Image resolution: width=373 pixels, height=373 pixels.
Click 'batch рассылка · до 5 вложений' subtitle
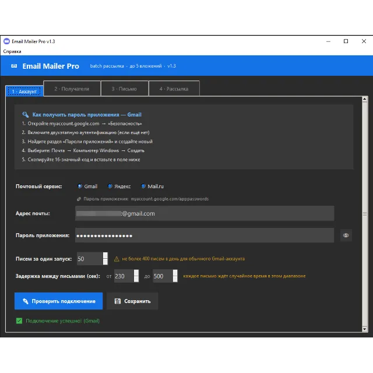click(x=126, y=66)
